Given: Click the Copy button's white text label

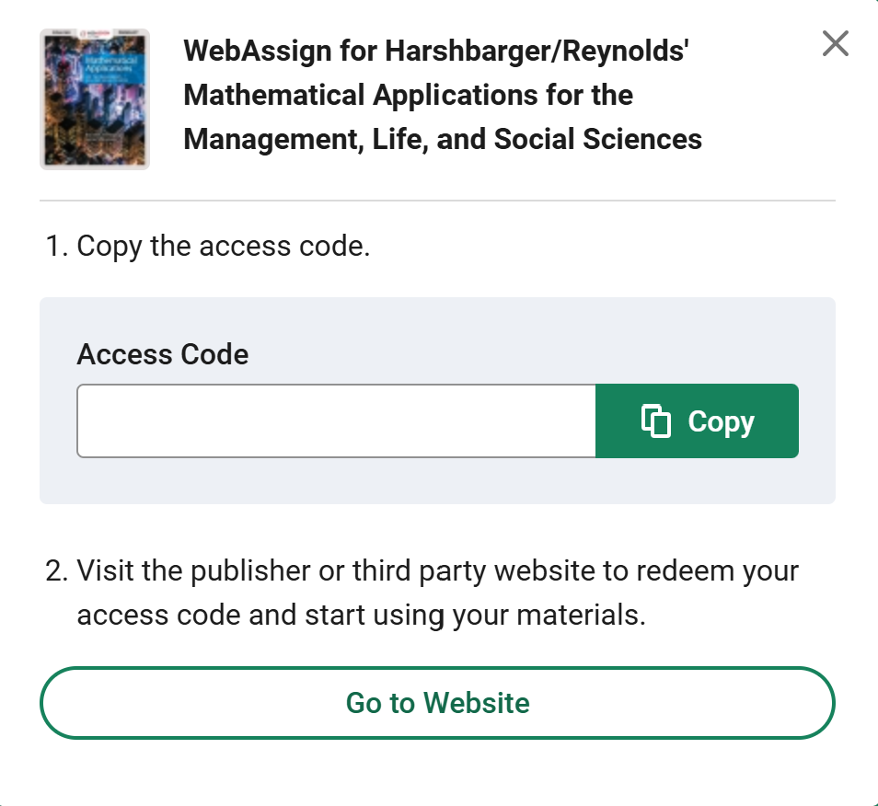Looking at the screenshot, I should pyautogui.click(x=722, y=420).
